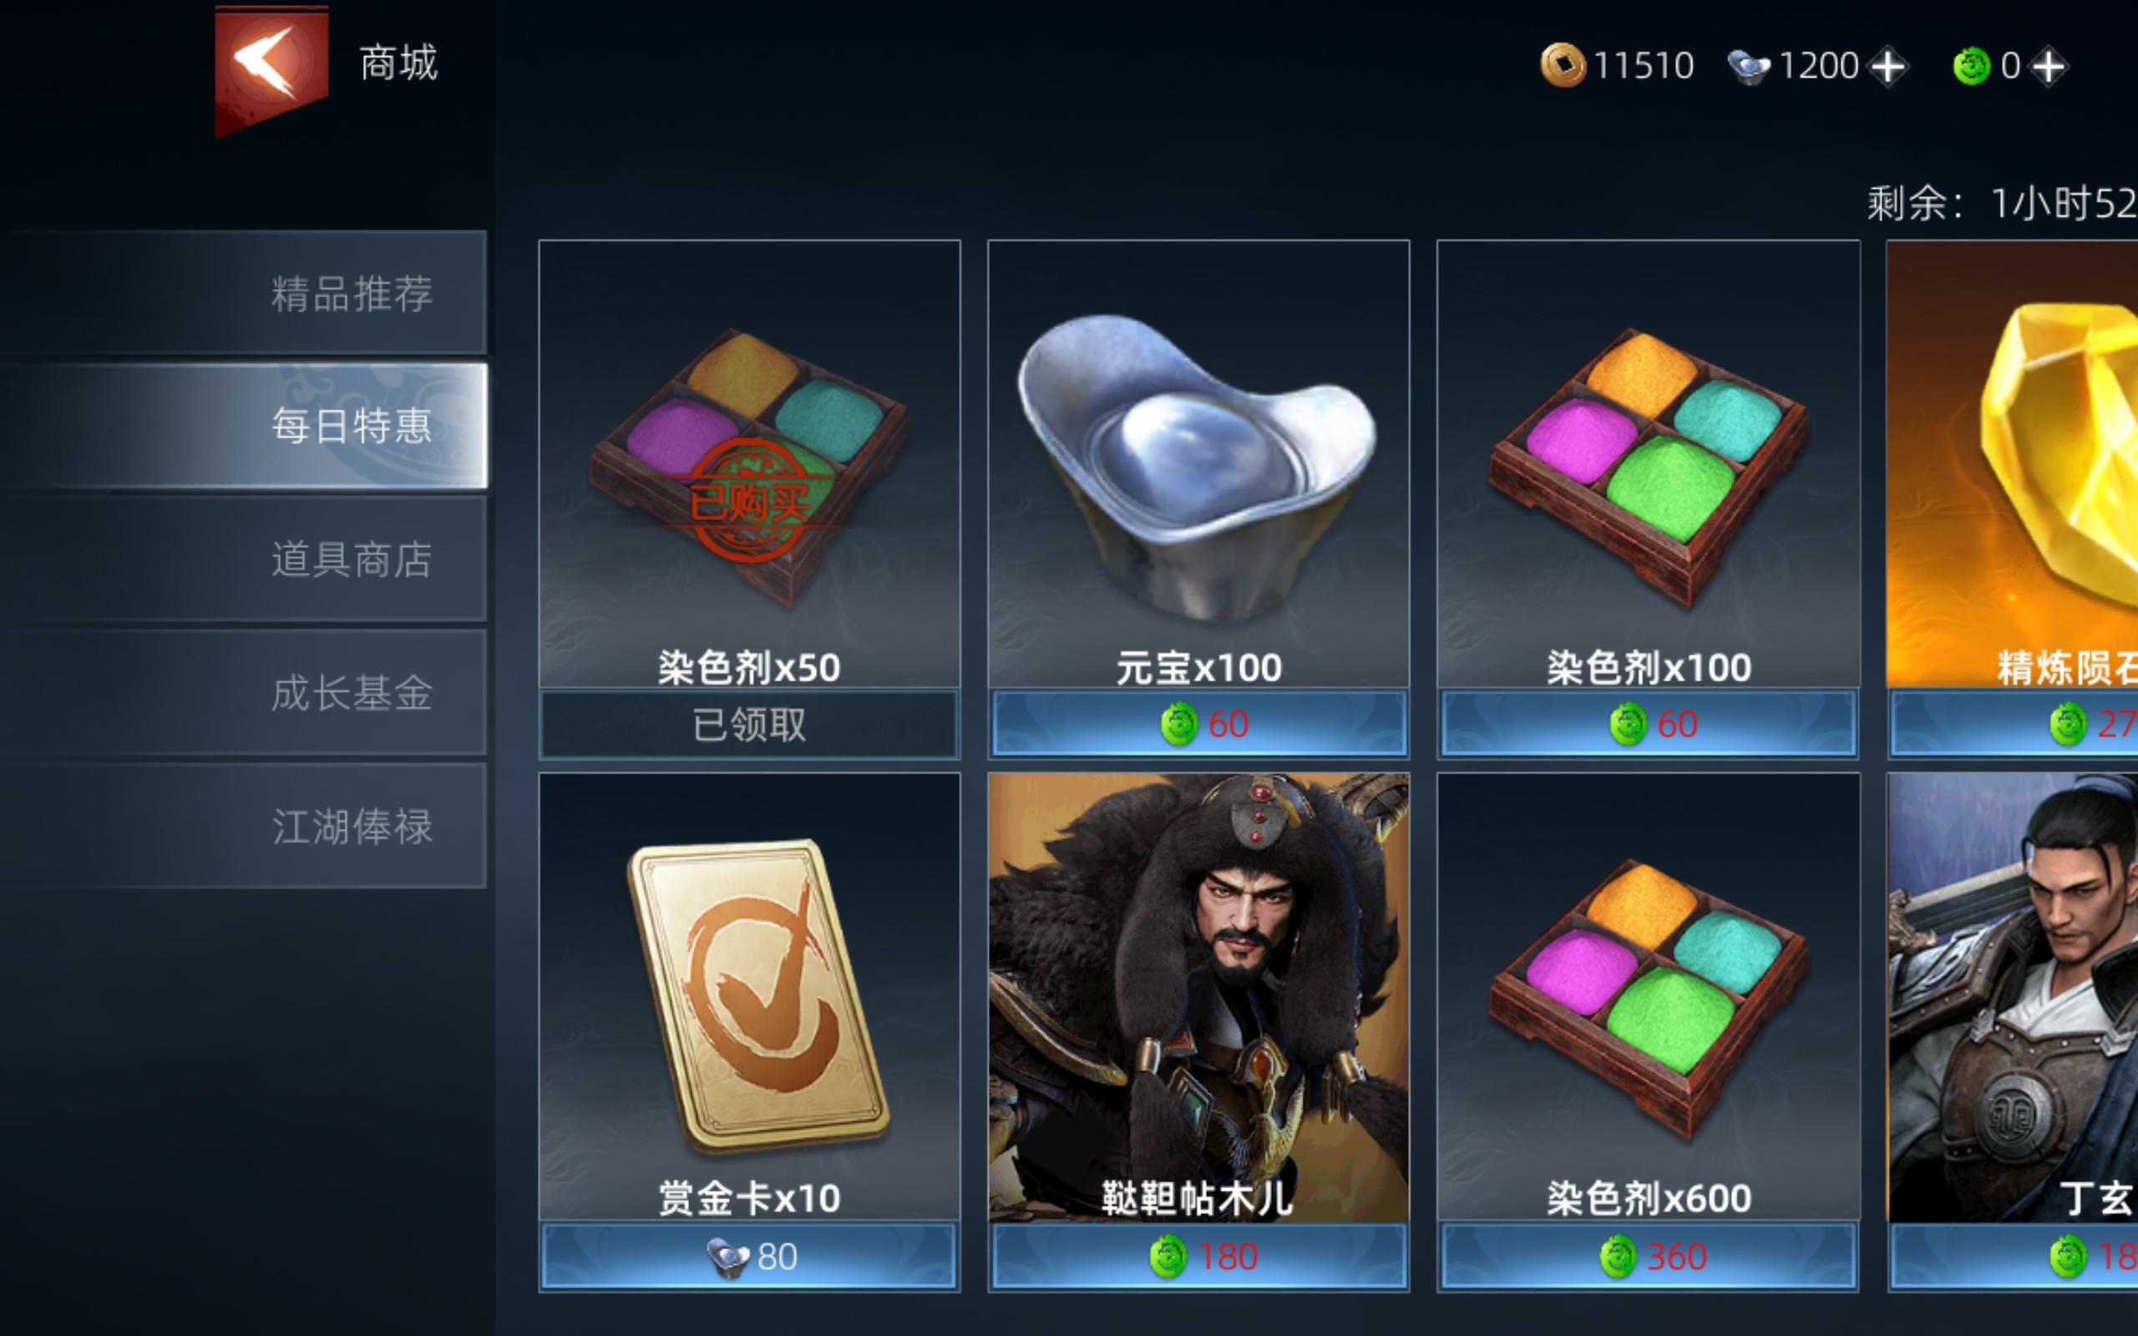Screen dimensions: 2138x1336
Task: Tap the gold coin currency icon
Action: coord(1562,65)
